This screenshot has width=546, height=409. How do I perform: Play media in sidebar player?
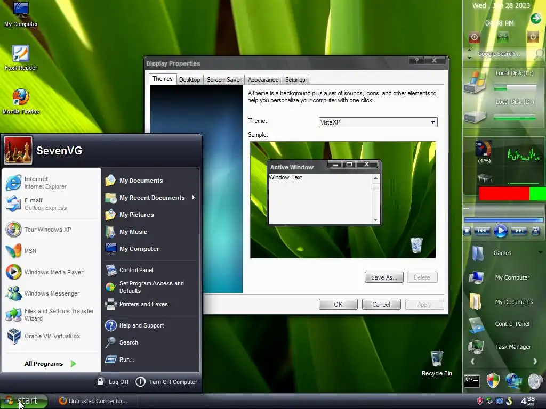click(x=500, y=231)
